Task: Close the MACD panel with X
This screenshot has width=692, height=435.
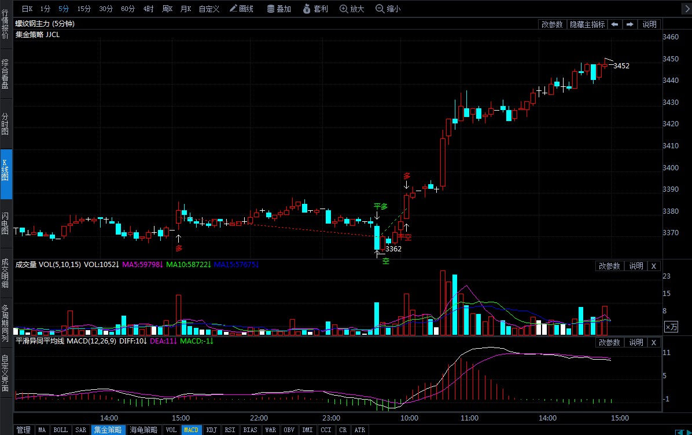Action: (x=653, y=342)
